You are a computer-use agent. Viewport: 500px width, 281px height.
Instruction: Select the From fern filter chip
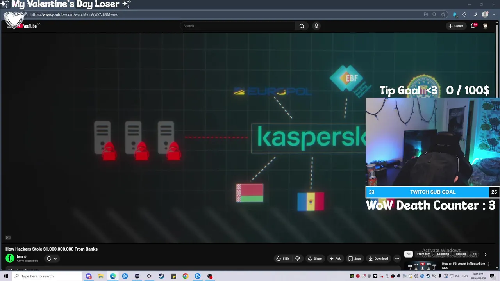coord(424,254)
